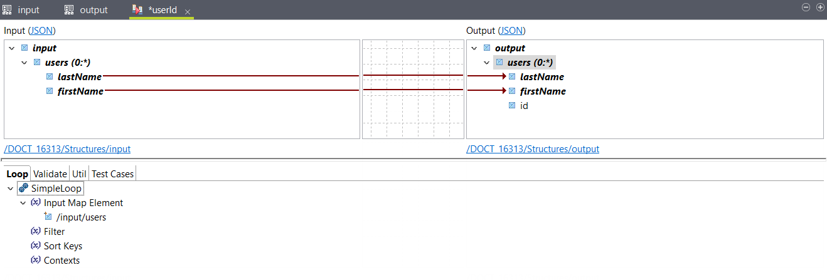This screenshot has height=280, width=827.
Task: Click the maximize panel icon at top right
Action: (x=819, y=7)
